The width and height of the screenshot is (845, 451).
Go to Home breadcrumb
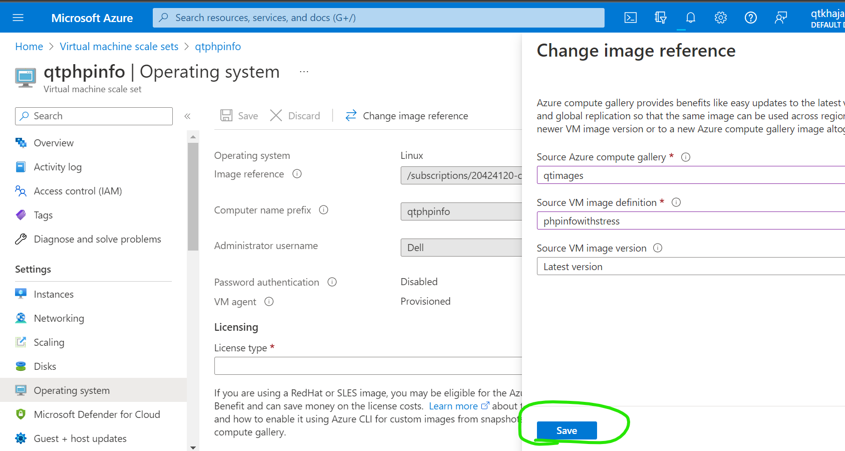(29, 47)
